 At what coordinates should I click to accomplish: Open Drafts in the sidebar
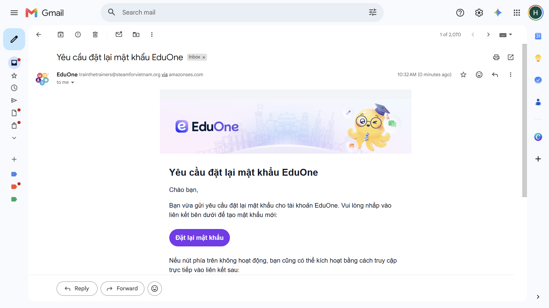click(x=14, y=113)
